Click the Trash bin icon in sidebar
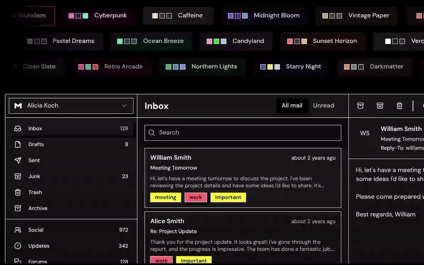The height and width of the screenshot is (265, 424). [x=17, y=192]
